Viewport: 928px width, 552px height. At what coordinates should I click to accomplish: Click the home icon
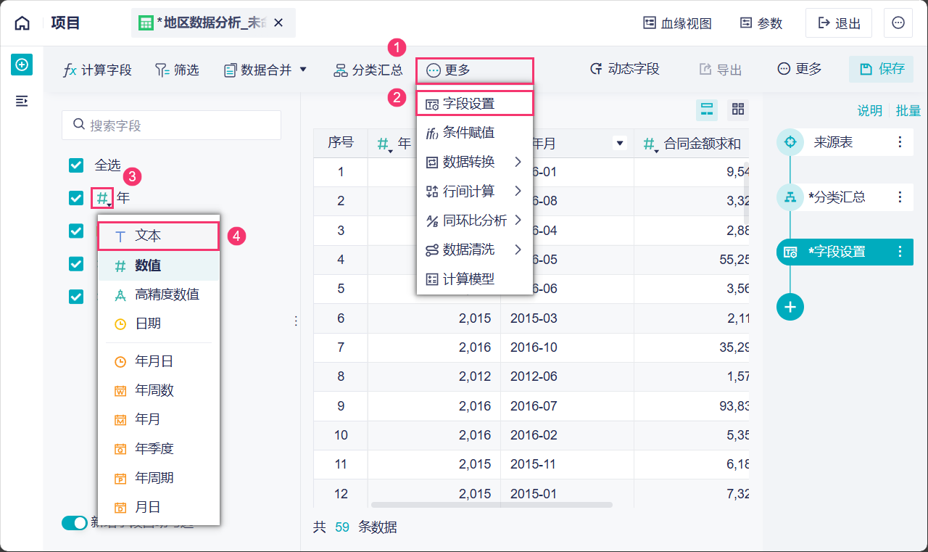point(22,23)
